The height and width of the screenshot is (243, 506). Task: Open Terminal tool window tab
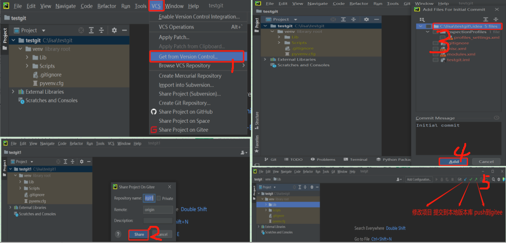[356, 159]
